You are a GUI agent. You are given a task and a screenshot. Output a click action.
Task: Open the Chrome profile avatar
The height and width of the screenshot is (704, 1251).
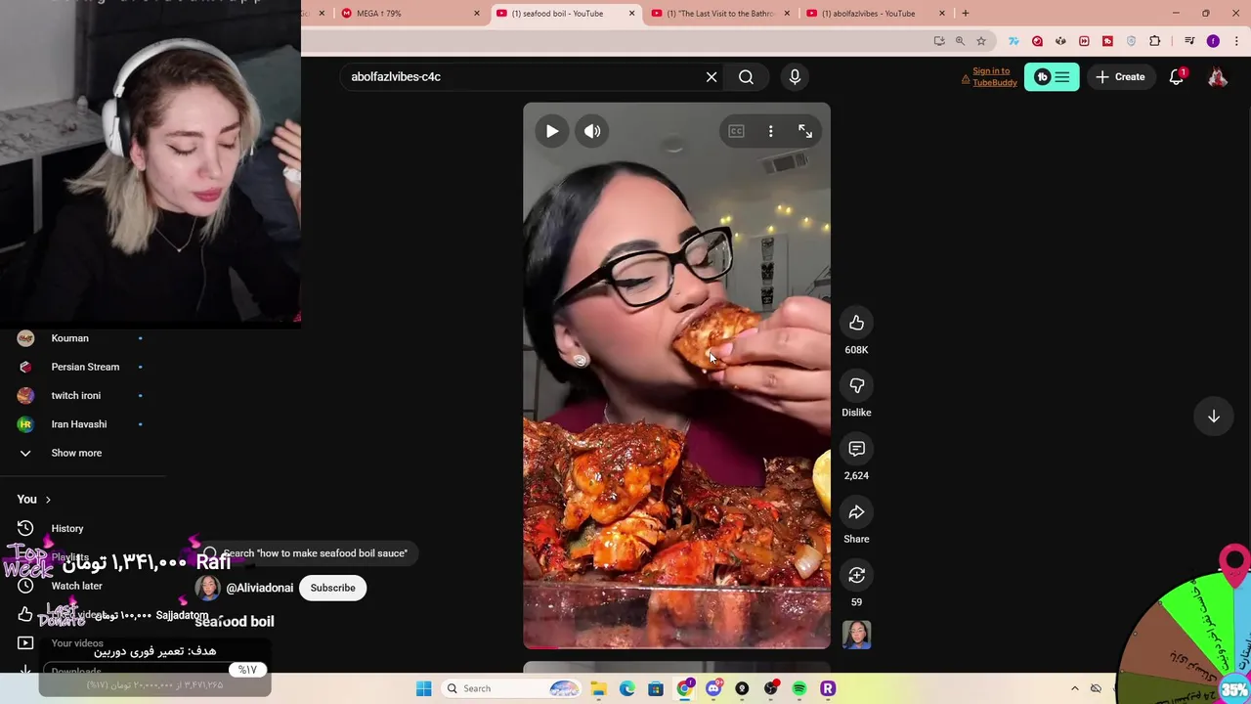pos(1213,41)
